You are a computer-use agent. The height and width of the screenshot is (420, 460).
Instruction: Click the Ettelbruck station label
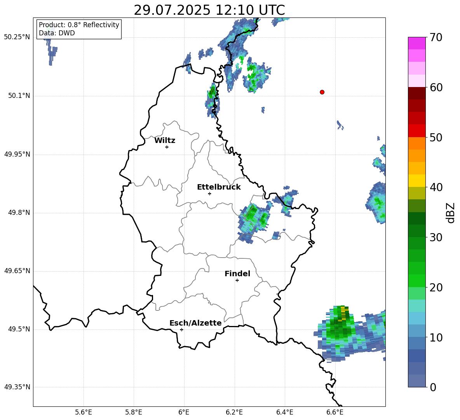[x=219, y=187]
